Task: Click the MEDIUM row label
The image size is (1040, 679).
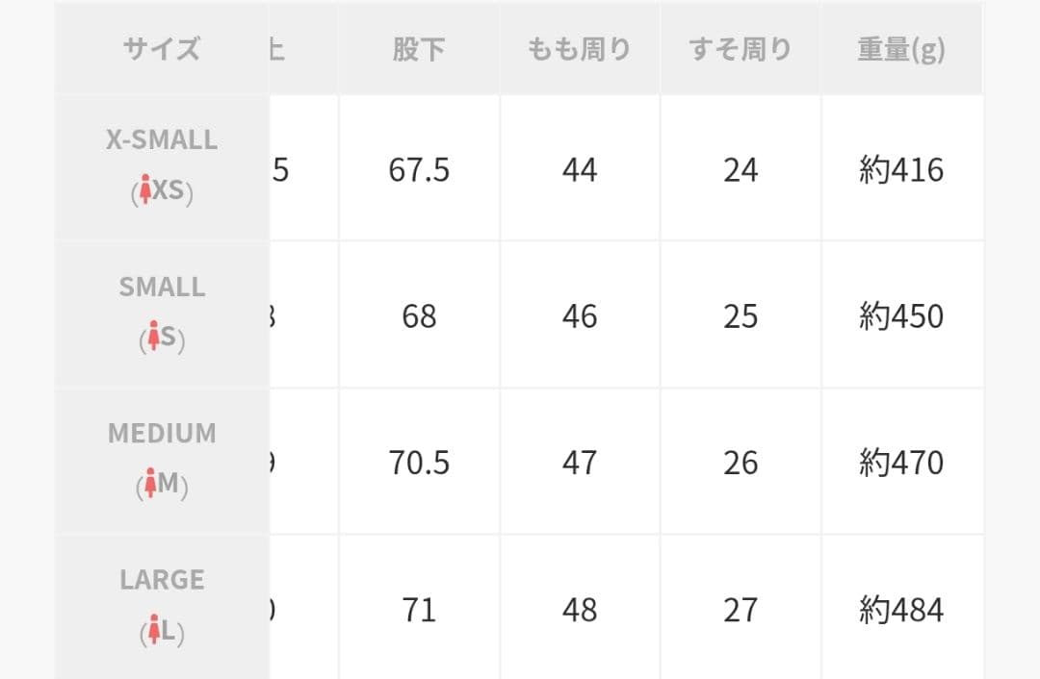Action: tap(162, 434)
